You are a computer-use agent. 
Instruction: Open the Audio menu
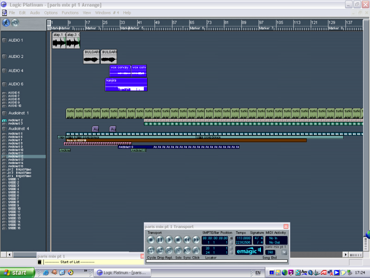point(35,13)
